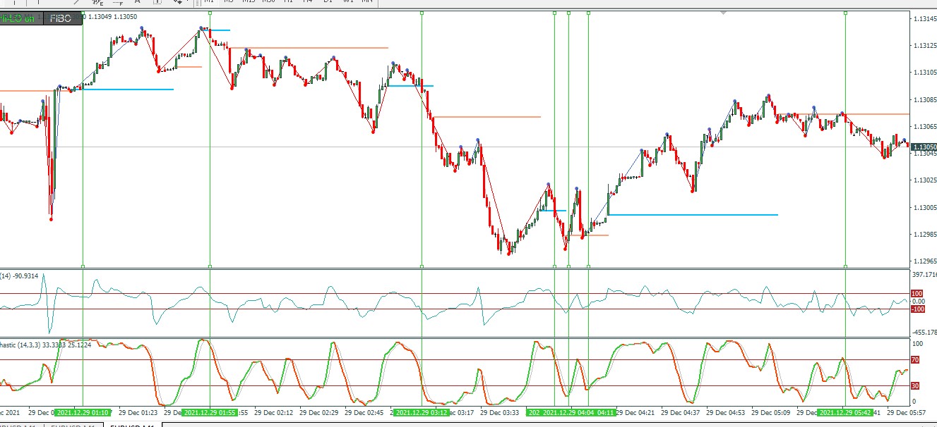Click time axis label 29 Dec 02:29
937x427 pixels.
[320, 412]
